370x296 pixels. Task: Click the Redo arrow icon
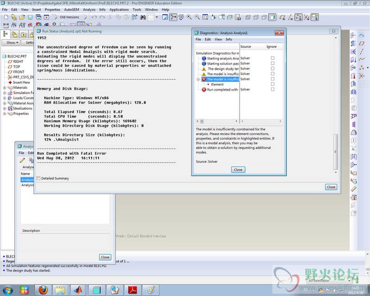point(102,17)
